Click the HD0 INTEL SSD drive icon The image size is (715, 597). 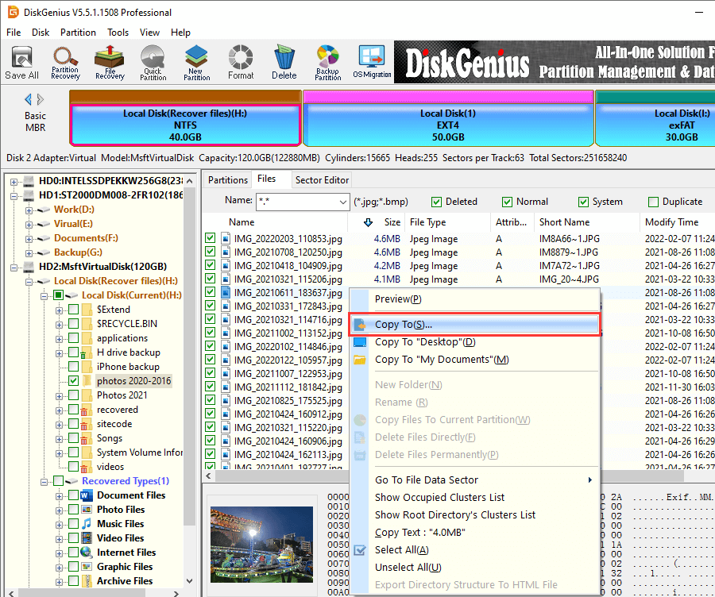29,181
